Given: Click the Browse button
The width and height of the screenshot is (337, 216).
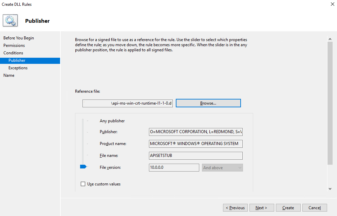Looking at the screenshot, I should (208, 103).
